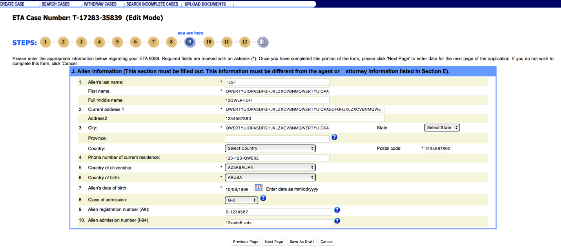The height and width of the screenshot is (249, 561).
Task: Click the Next Page button
Action: 274,242
